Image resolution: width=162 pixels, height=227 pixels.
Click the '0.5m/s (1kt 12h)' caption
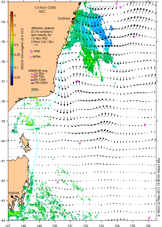42,42
